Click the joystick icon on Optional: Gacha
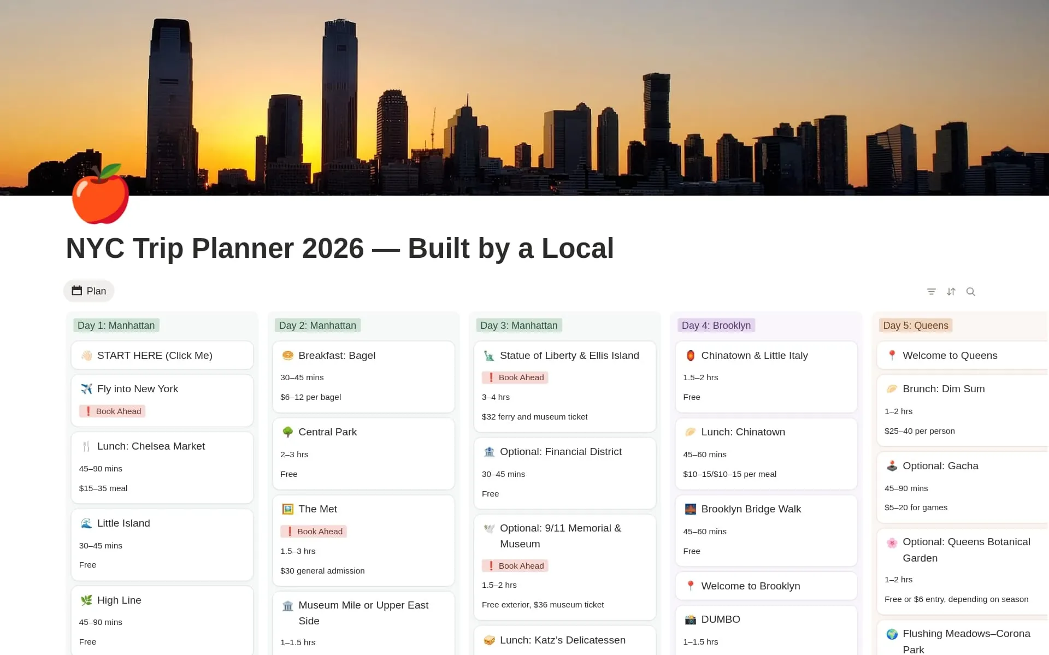Image resolution: width=1049 pixels, height=655 pixels. 892,466
